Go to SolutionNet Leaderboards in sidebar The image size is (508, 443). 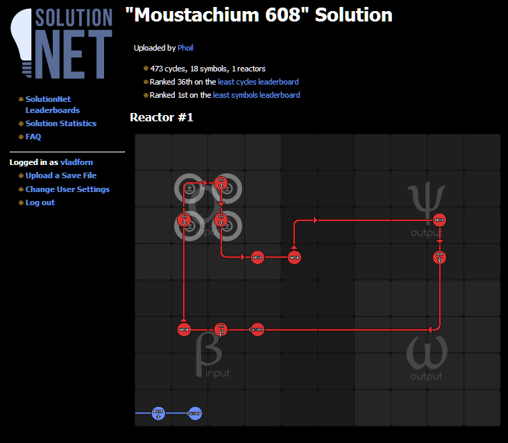53,105
